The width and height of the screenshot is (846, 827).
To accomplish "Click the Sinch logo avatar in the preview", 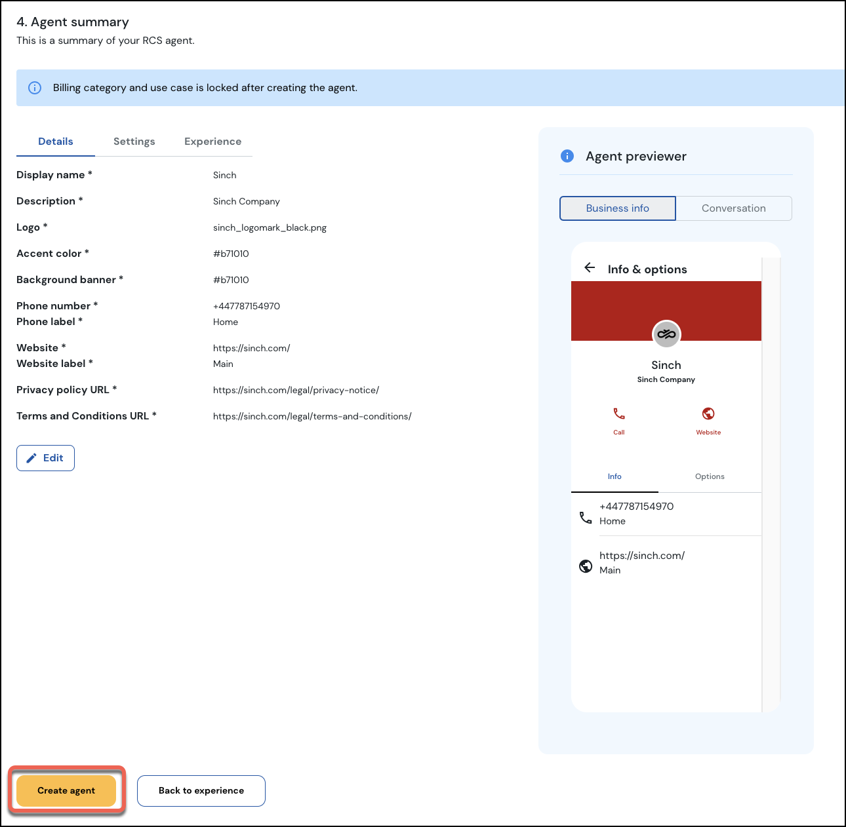I will [666, 334].
